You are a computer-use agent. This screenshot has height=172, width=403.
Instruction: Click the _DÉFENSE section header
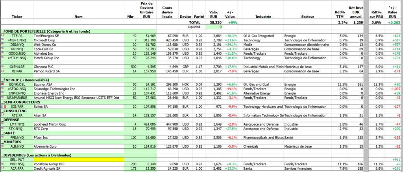tap(11, 120)
